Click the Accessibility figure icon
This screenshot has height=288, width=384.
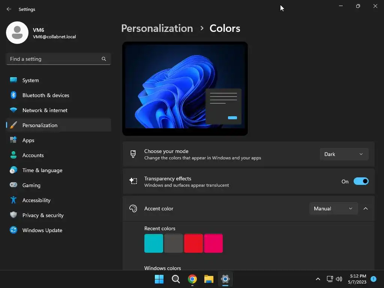13,200
